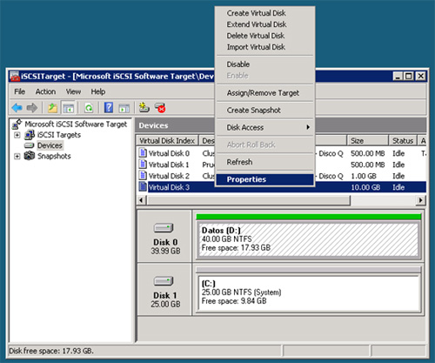Click the horizontal scrollbar left arrow

[x=141, y=200]
